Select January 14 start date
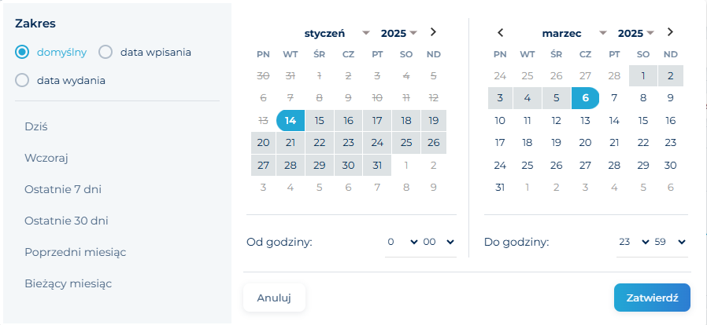Screen dimensions: 707x325 coord(291,120)
